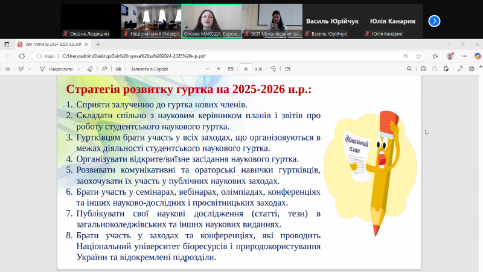Open the PDF search (magnifier) tool

click(x=409, y=69)
